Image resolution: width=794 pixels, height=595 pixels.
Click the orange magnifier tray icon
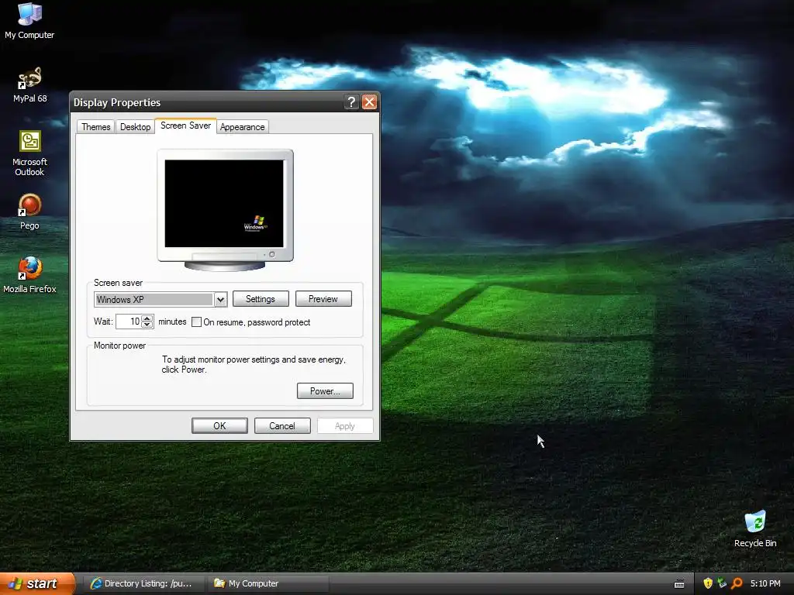pyautogui.click(x=737, y=583)
